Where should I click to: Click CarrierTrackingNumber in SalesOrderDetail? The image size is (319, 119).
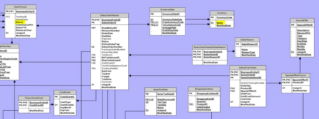pyautogui.click(x=252, y=83)
